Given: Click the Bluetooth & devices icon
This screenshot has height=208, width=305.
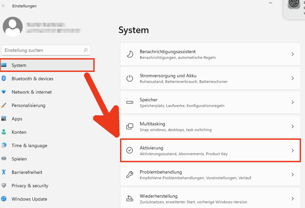Looking at the screenshot, I should 4,78.
